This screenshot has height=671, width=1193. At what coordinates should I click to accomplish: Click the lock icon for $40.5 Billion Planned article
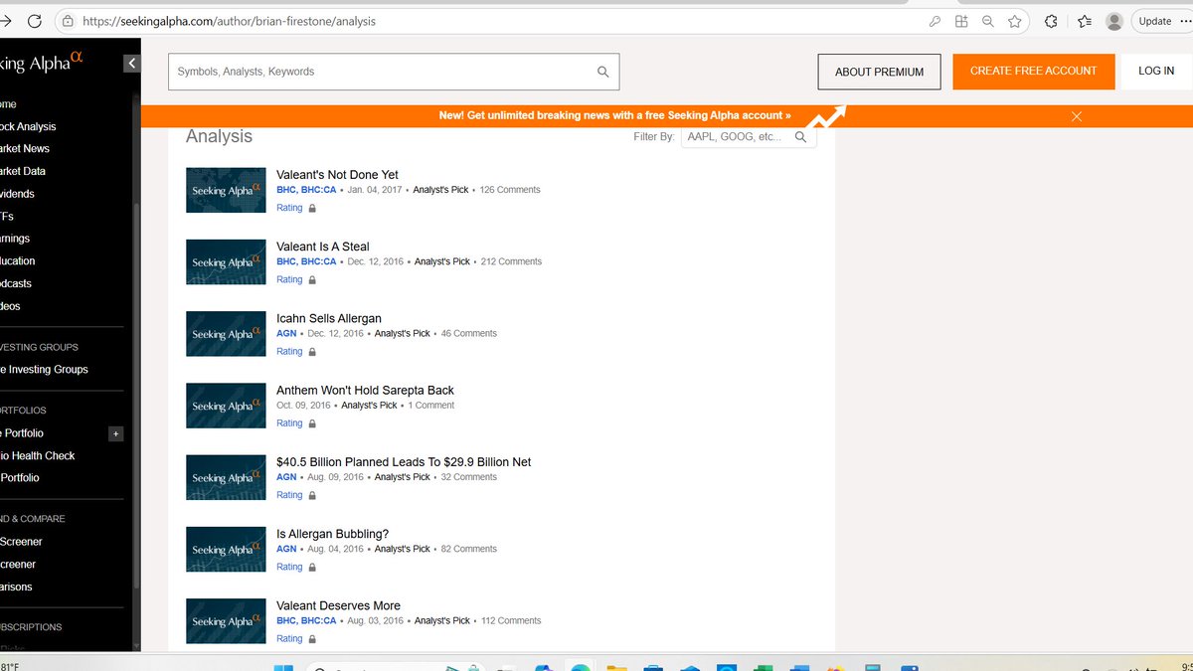312,495
